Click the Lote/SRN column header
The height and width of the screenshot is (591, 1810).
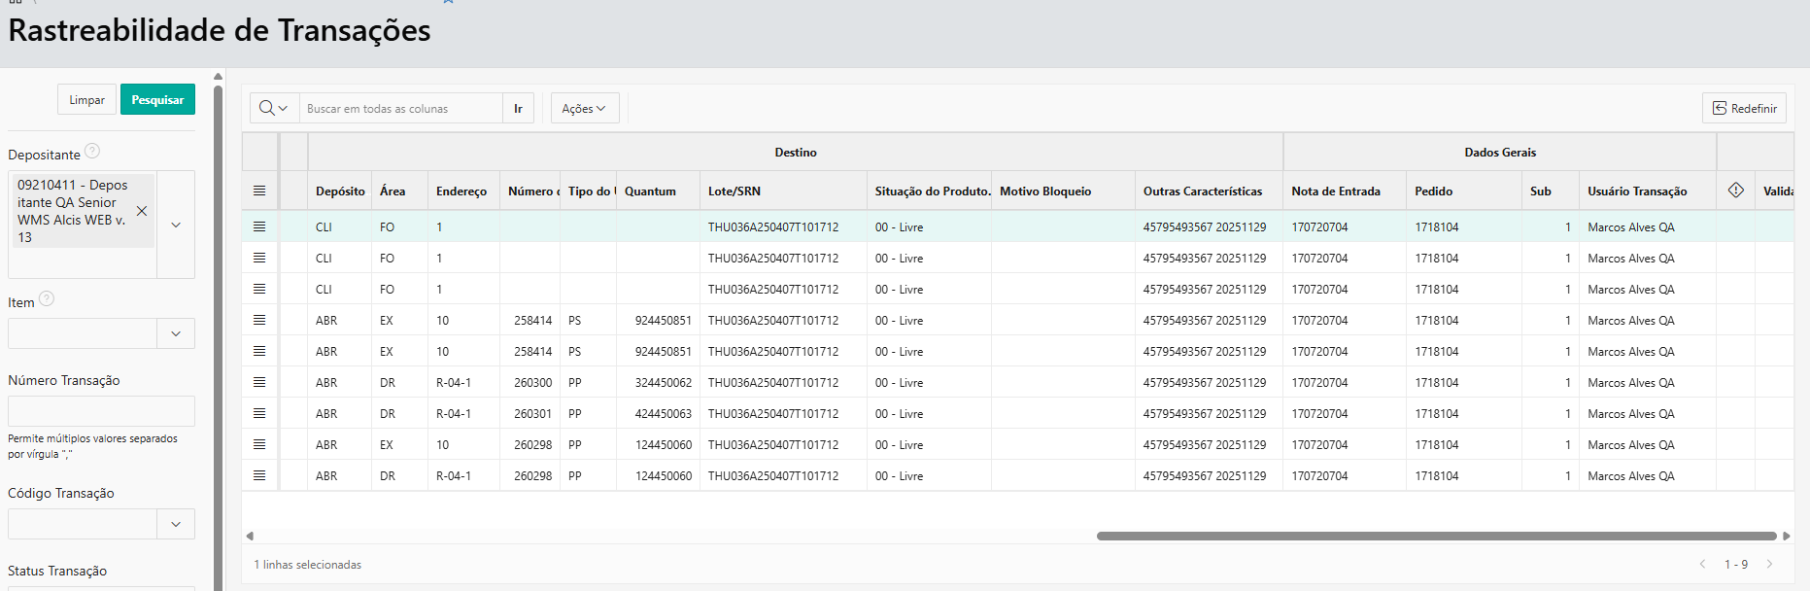[734, 191]
